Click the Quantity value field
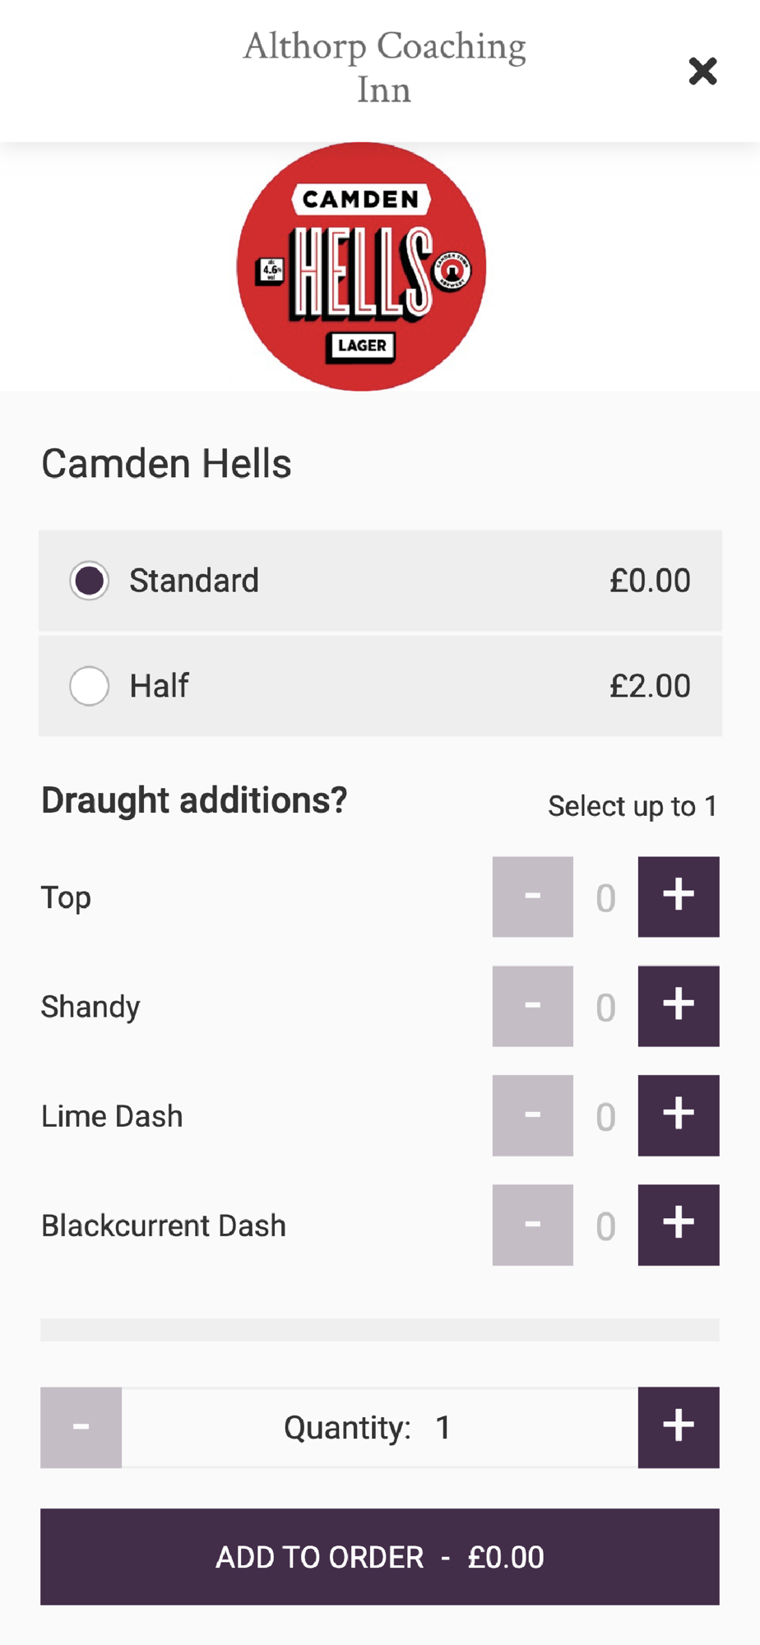The height and width of the screenshot is (1645, 760). click(x=379, y=1428)
